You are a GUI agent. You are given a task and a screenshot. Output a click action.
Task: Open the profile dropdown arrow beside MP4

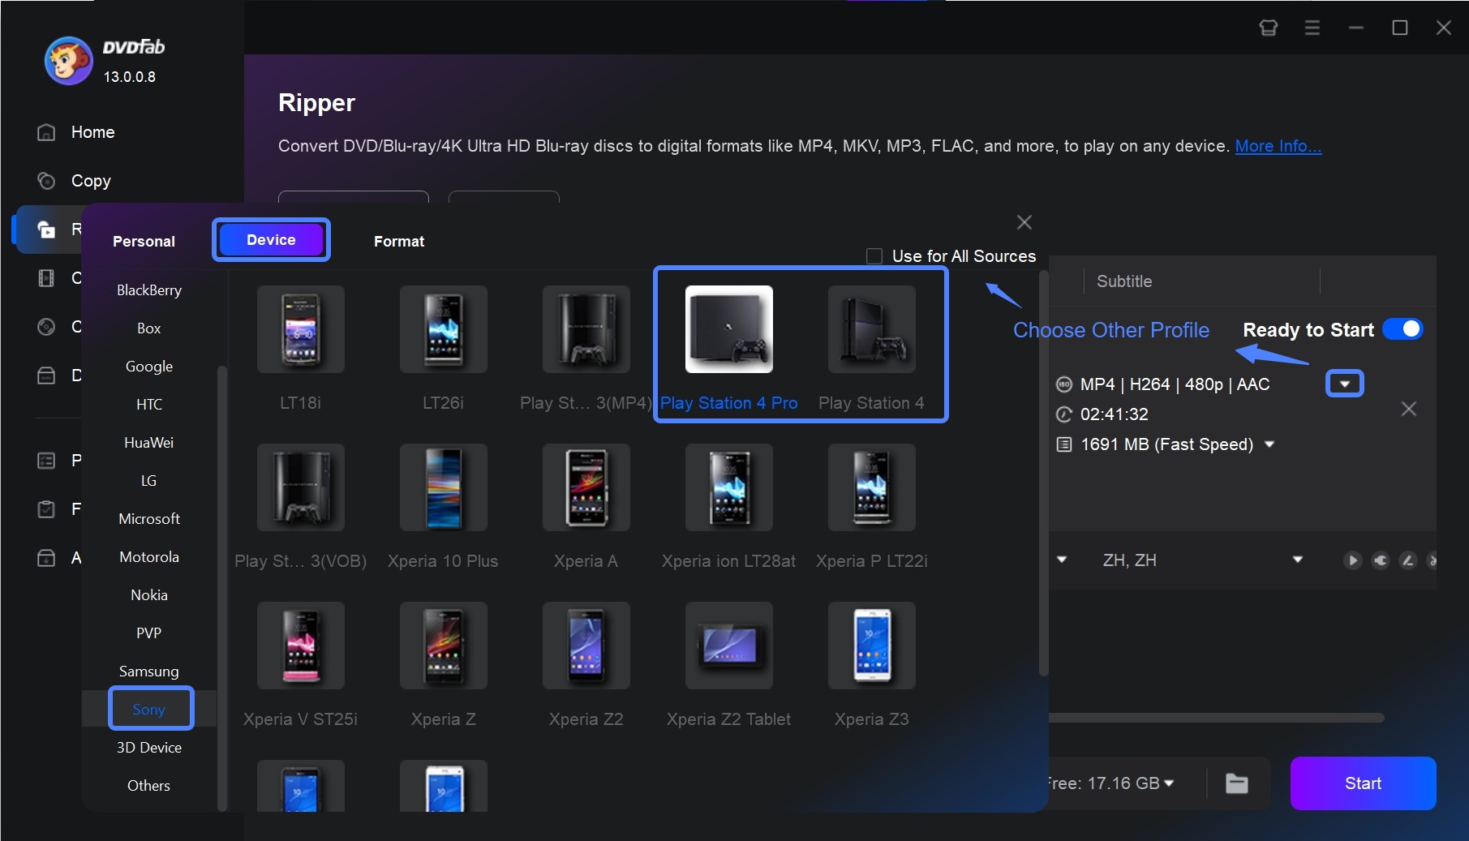[1345, 384]
